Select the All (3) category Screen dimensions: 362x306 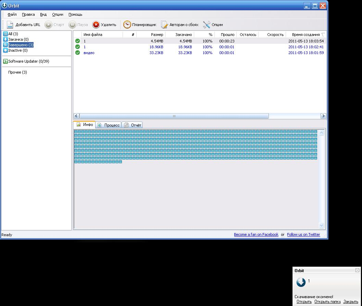click(13, 34)
